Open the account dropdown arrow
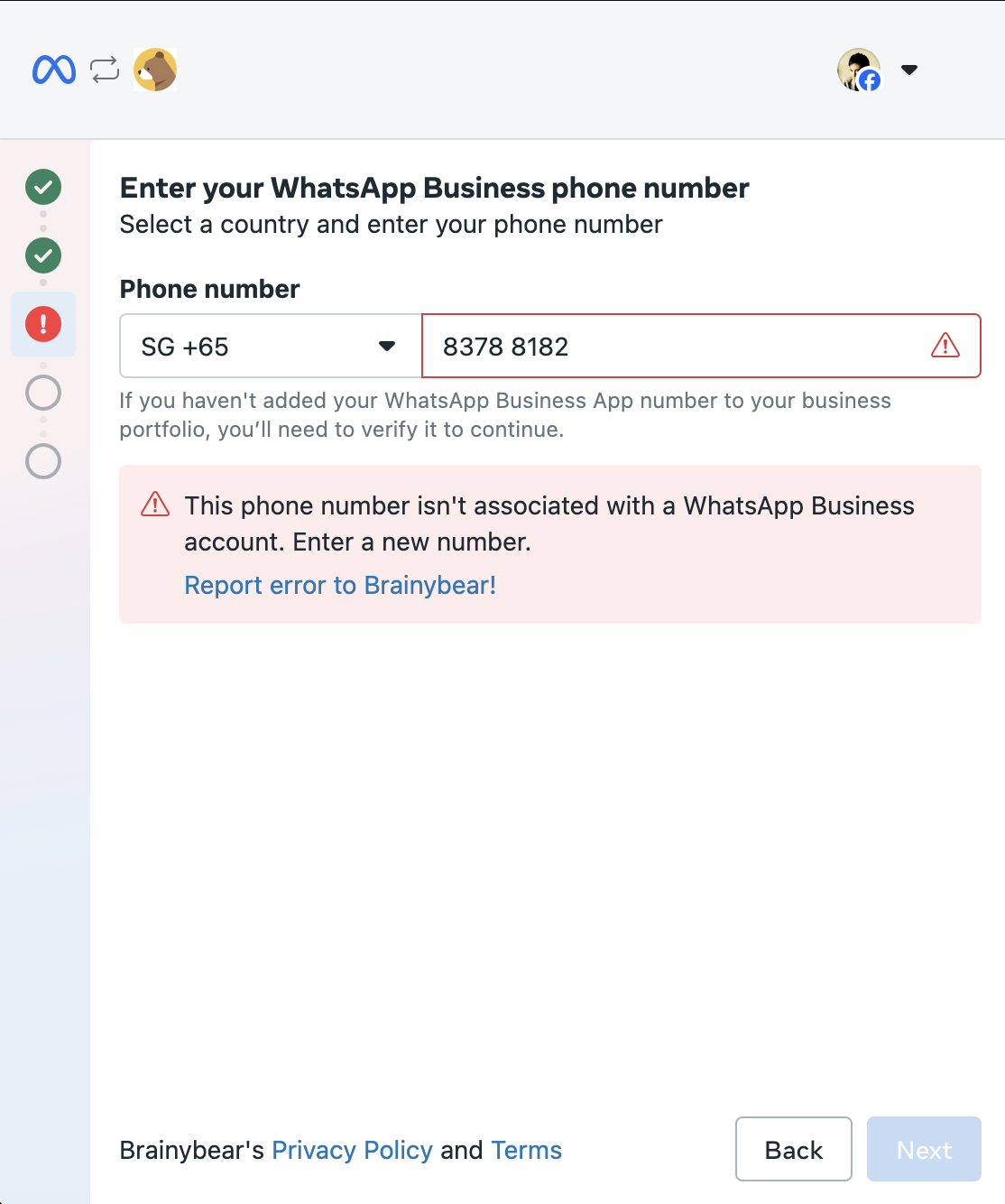Viewport: 1005px width, 1204px height. click(909, 69)
